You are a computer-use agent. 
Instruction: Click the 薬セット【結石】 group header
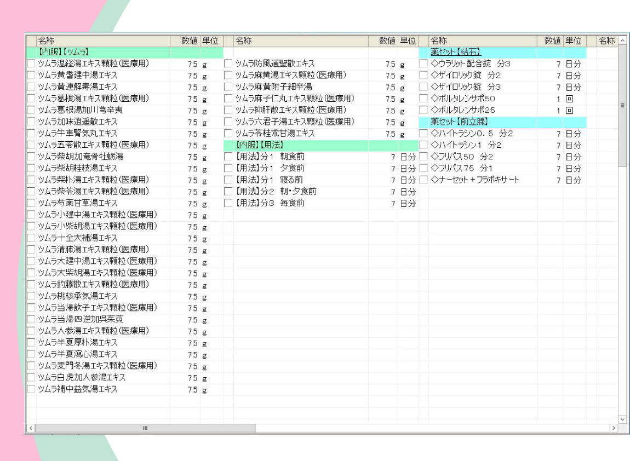[455, 53]
